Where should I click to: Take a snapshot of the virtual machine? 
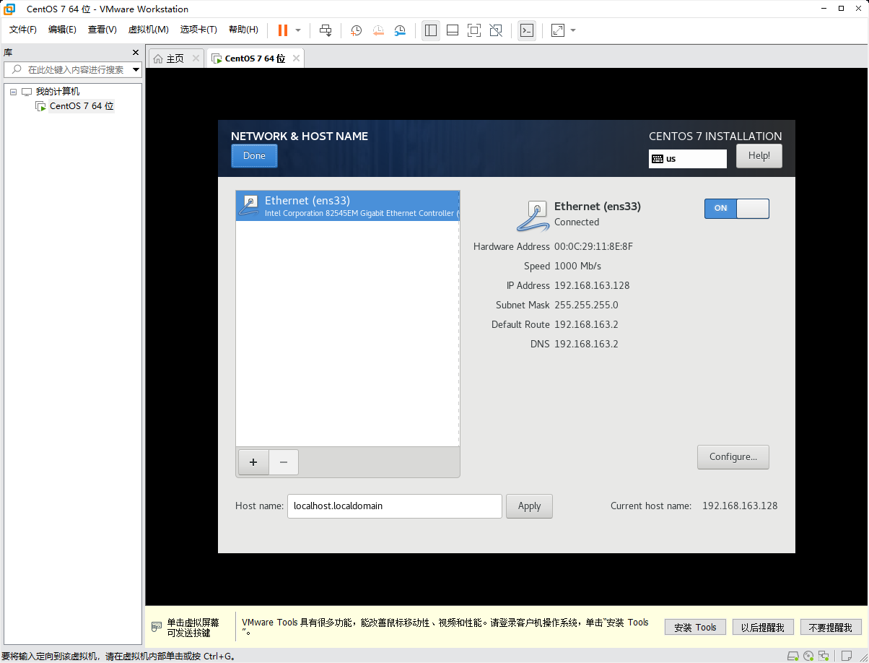(356, 30)
